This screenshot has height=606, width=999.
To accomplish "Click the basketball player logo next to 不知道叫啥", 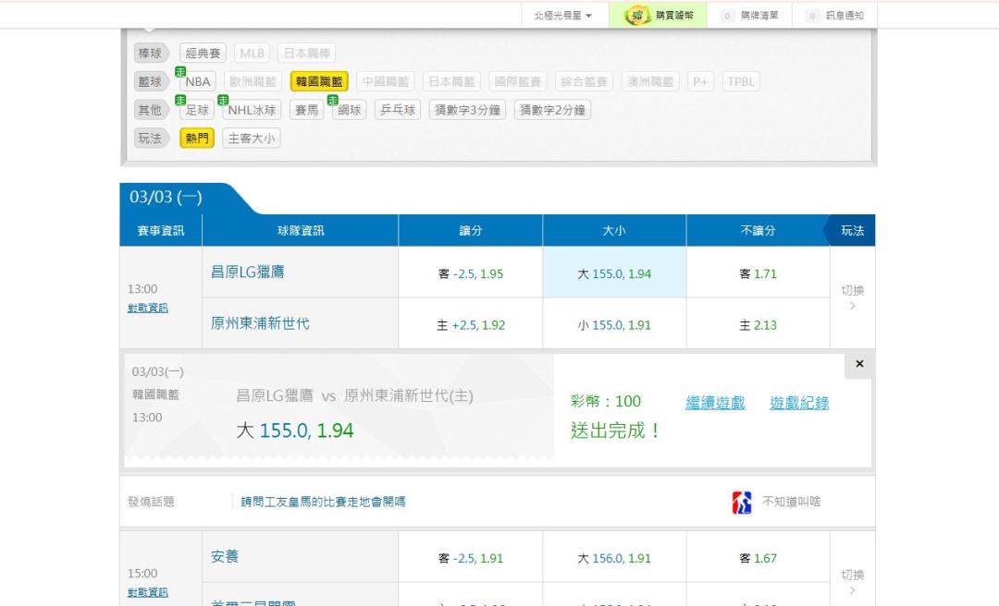I will pyautogui.click(x=742, y=503).
